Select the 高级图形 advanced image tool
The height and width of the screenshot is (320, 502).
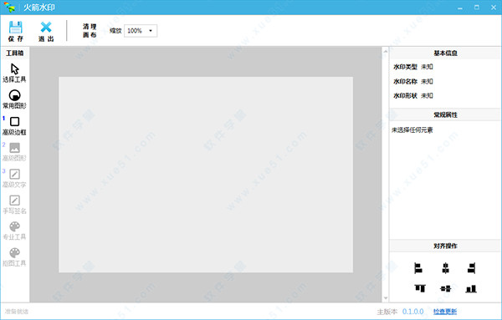[x=14, y=152]
